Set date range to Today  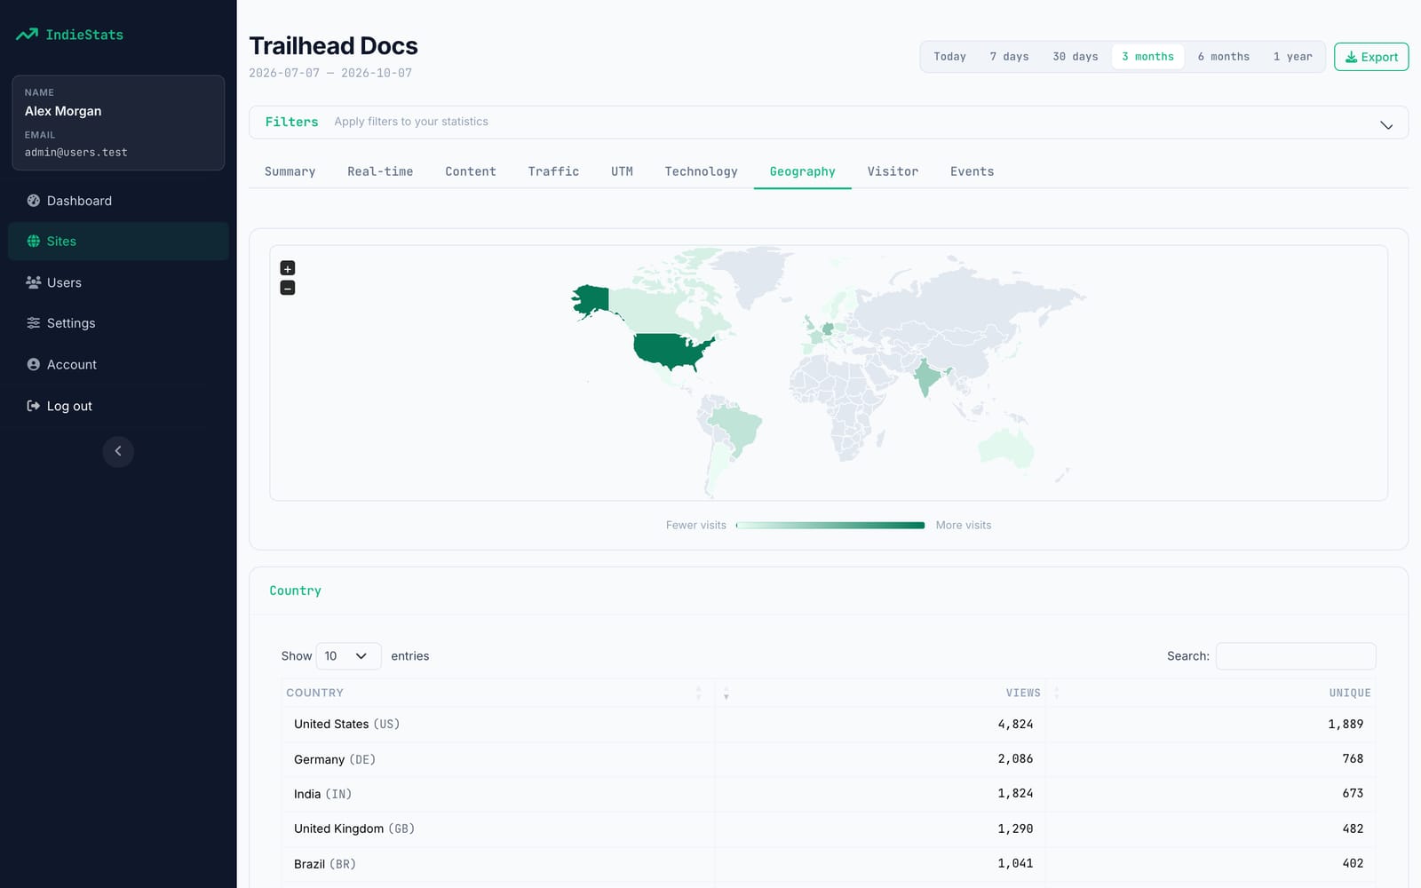click(949, 57)
